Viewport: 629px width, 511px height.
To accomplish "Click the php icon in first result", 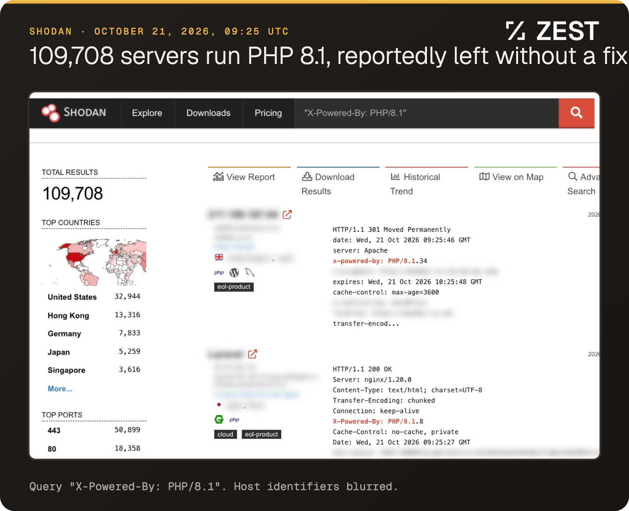I will tap(219, 273).
